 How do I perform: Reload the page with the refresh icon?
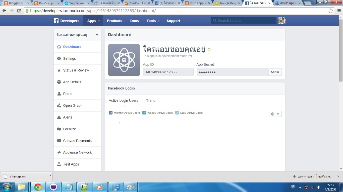coord(19,11)
